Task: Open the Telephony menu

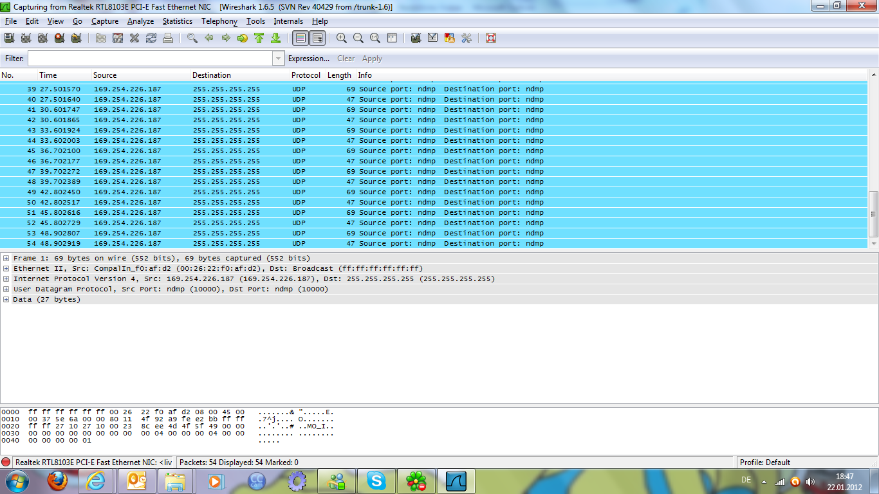Action: click(x=219, y=21)
